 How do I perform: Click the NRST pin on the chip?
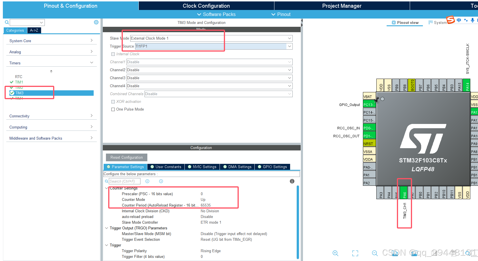pos(369,144)
